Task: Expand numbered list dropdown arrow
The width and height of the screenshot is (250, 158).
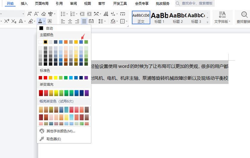Action: point(77,14)
